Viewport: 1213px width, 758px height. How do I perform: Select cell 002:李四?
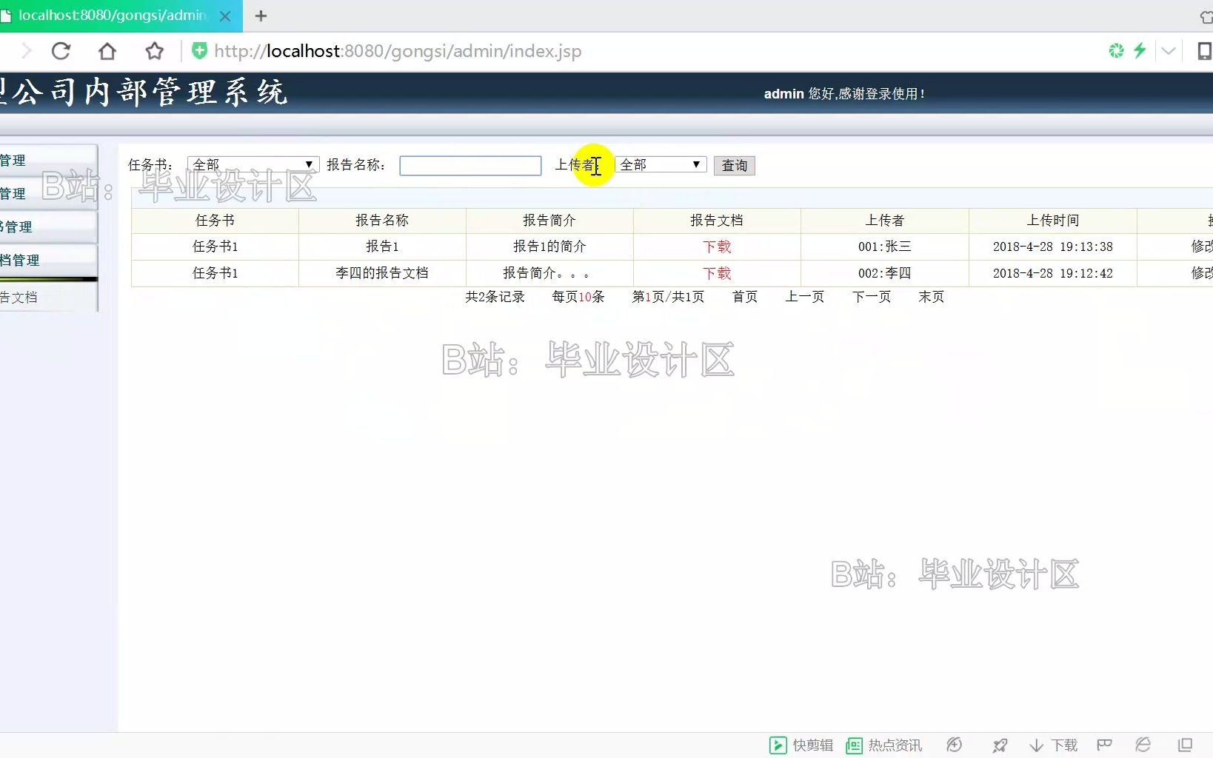pos(885,273)
